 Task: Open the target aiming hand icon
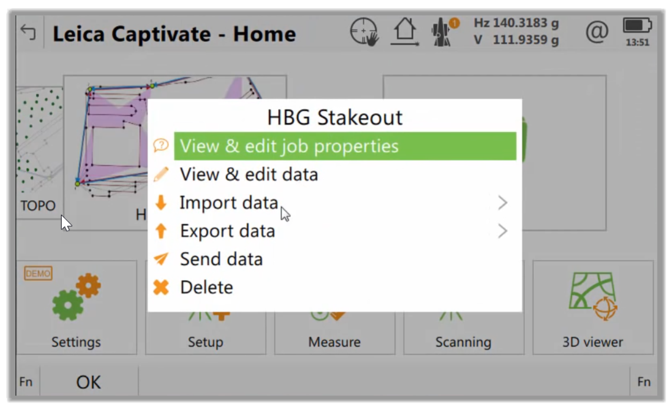click(x=364, y=32)
